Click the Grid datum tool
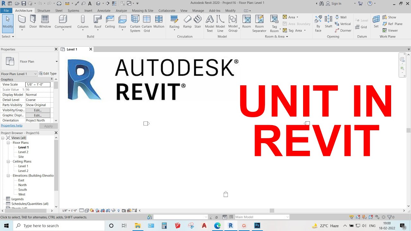This screenshot has width=411, height=231. tap(361, 27)
